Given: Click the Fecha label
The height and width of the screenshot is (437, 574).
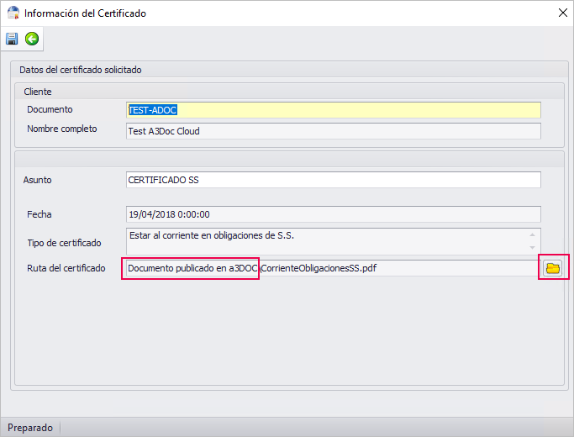Looking at the screenshot, I should click(x=39, y=214).
